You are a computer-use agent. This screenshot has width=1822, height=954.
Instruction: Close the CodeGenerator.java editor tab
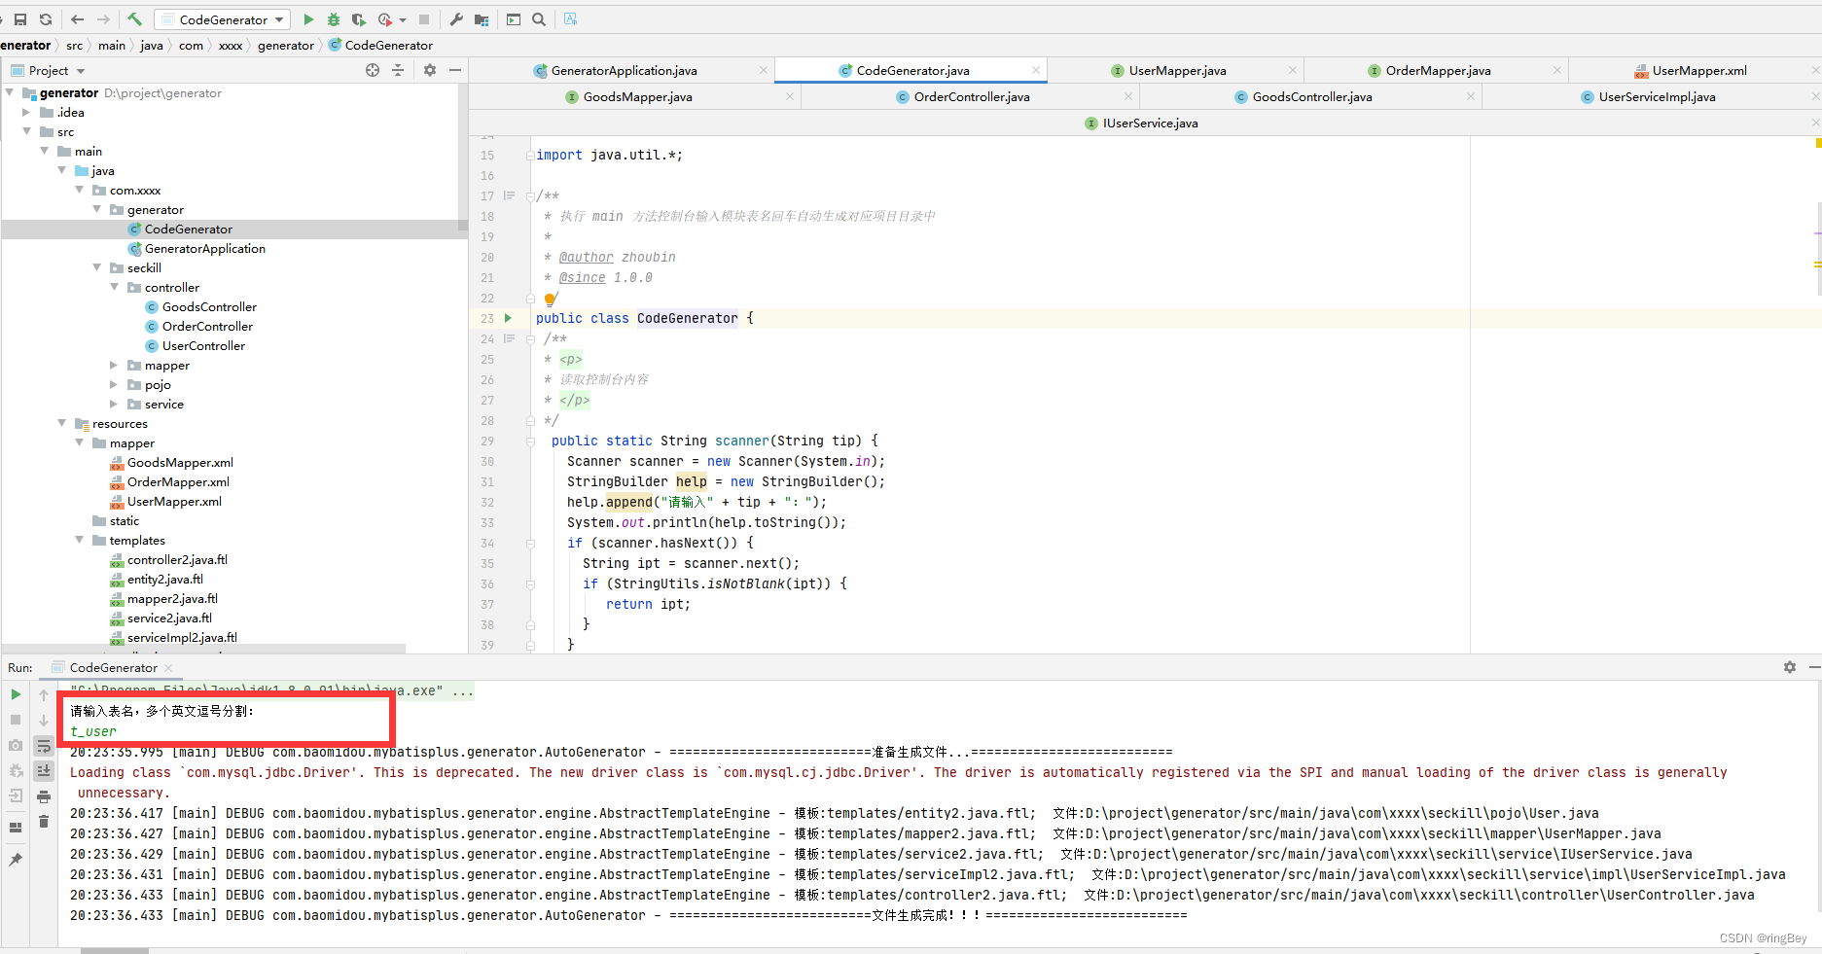click(1036, 70)
